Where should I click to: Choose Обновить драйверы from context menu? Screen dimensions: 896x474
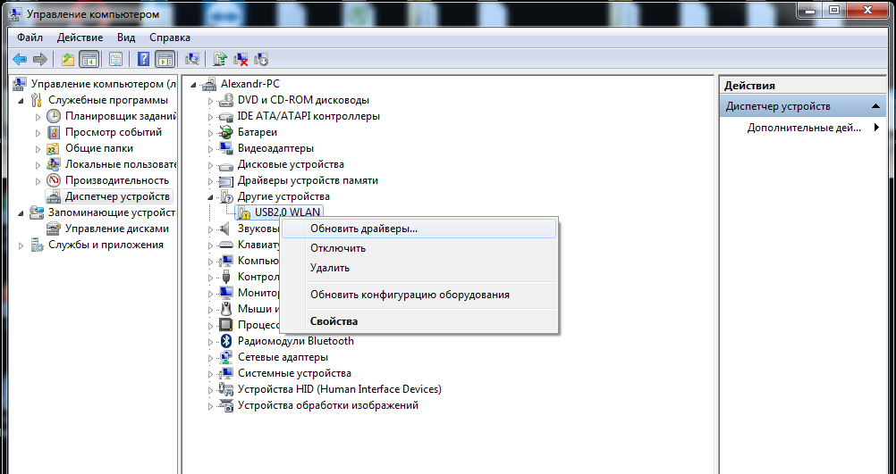tap(363, 229)
